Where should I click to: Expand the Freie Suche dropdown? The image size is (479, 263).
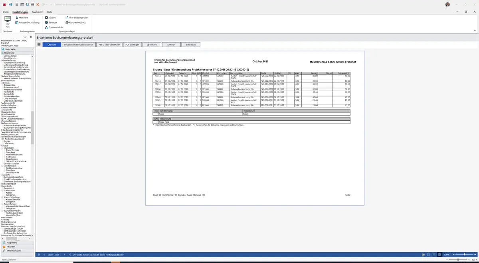coord(32,49)
